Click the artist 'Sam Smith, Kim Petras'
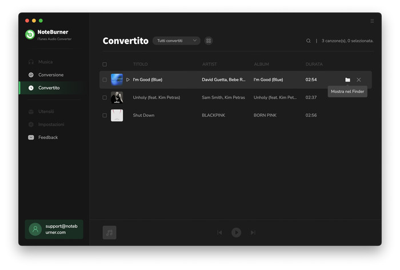The width and height of the screenshot is (400, 270). (223, 98)
